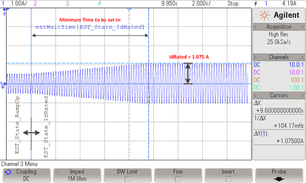Screen dimensions: 306x183
Task: Click the Channel 3 Menu label
Action: [19, 164]
